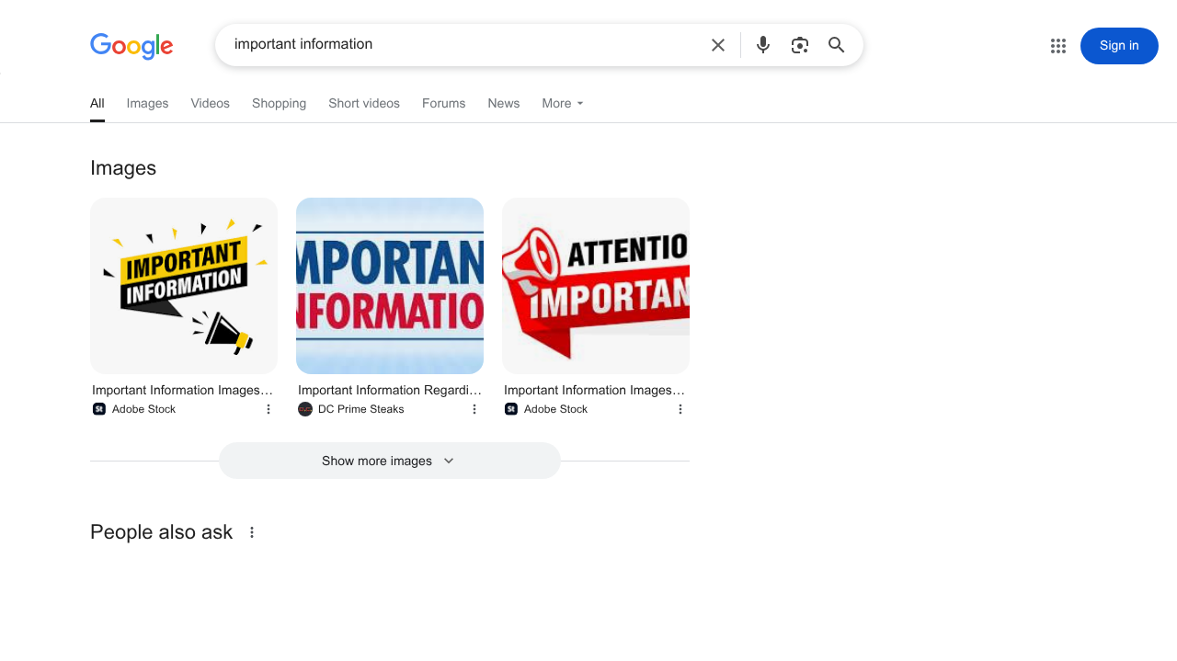Switch to the News tab

click(x=504, y=103)
